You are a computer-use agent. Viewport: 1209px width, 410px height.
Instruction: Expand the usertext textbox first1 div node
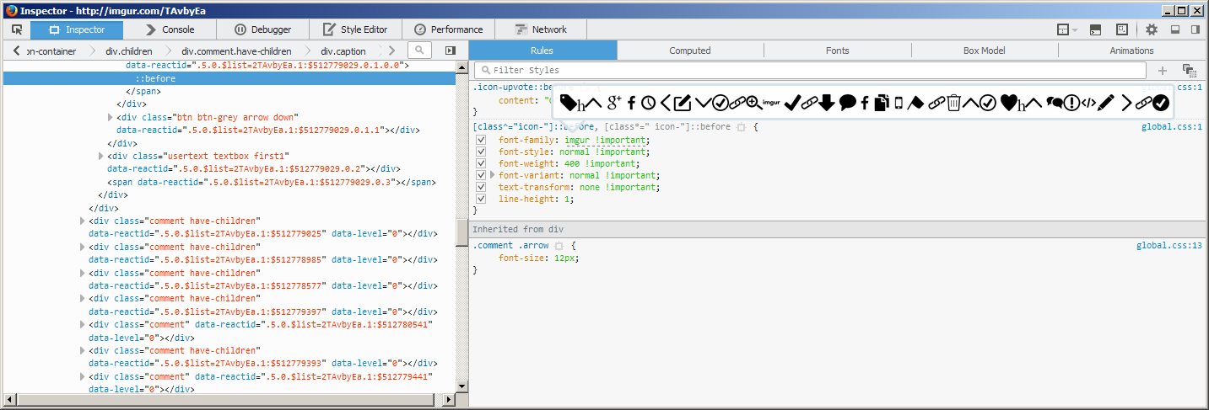coord(101,156)
